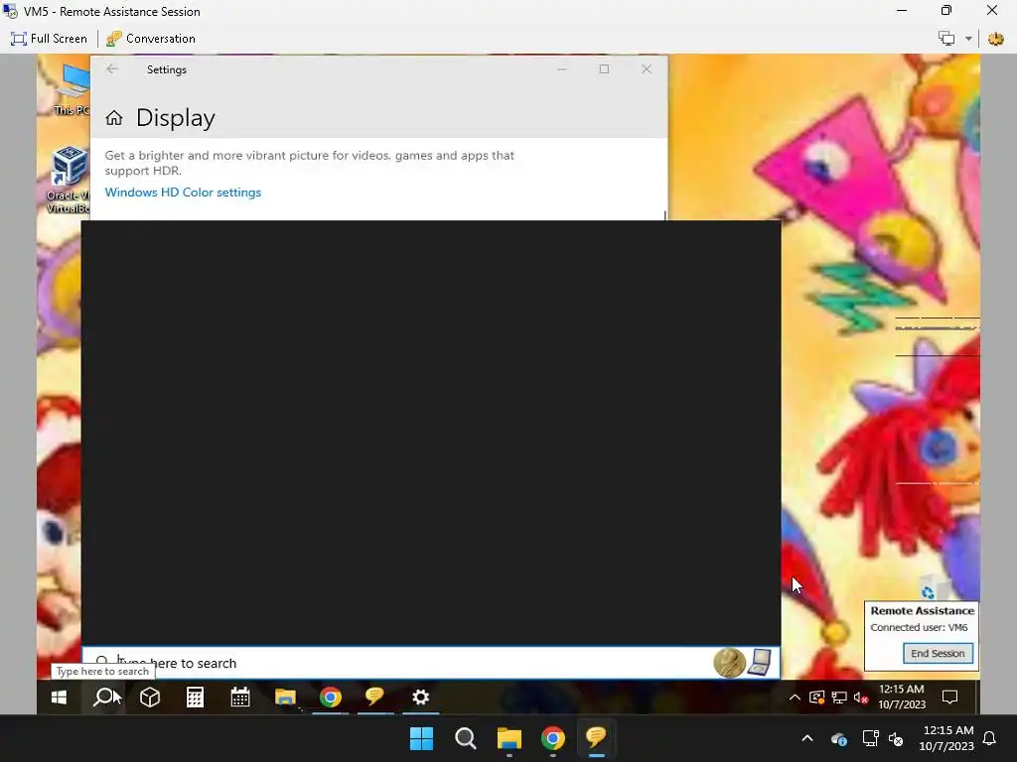Open remote clock showing 12:15 AM
This screenshot has width=1017, height=762.
pos(902,698)
